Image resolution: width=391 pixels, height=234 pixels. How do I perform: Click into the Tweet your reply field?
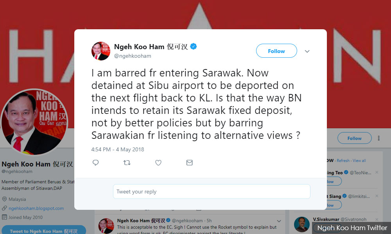[x=212, y=191]
